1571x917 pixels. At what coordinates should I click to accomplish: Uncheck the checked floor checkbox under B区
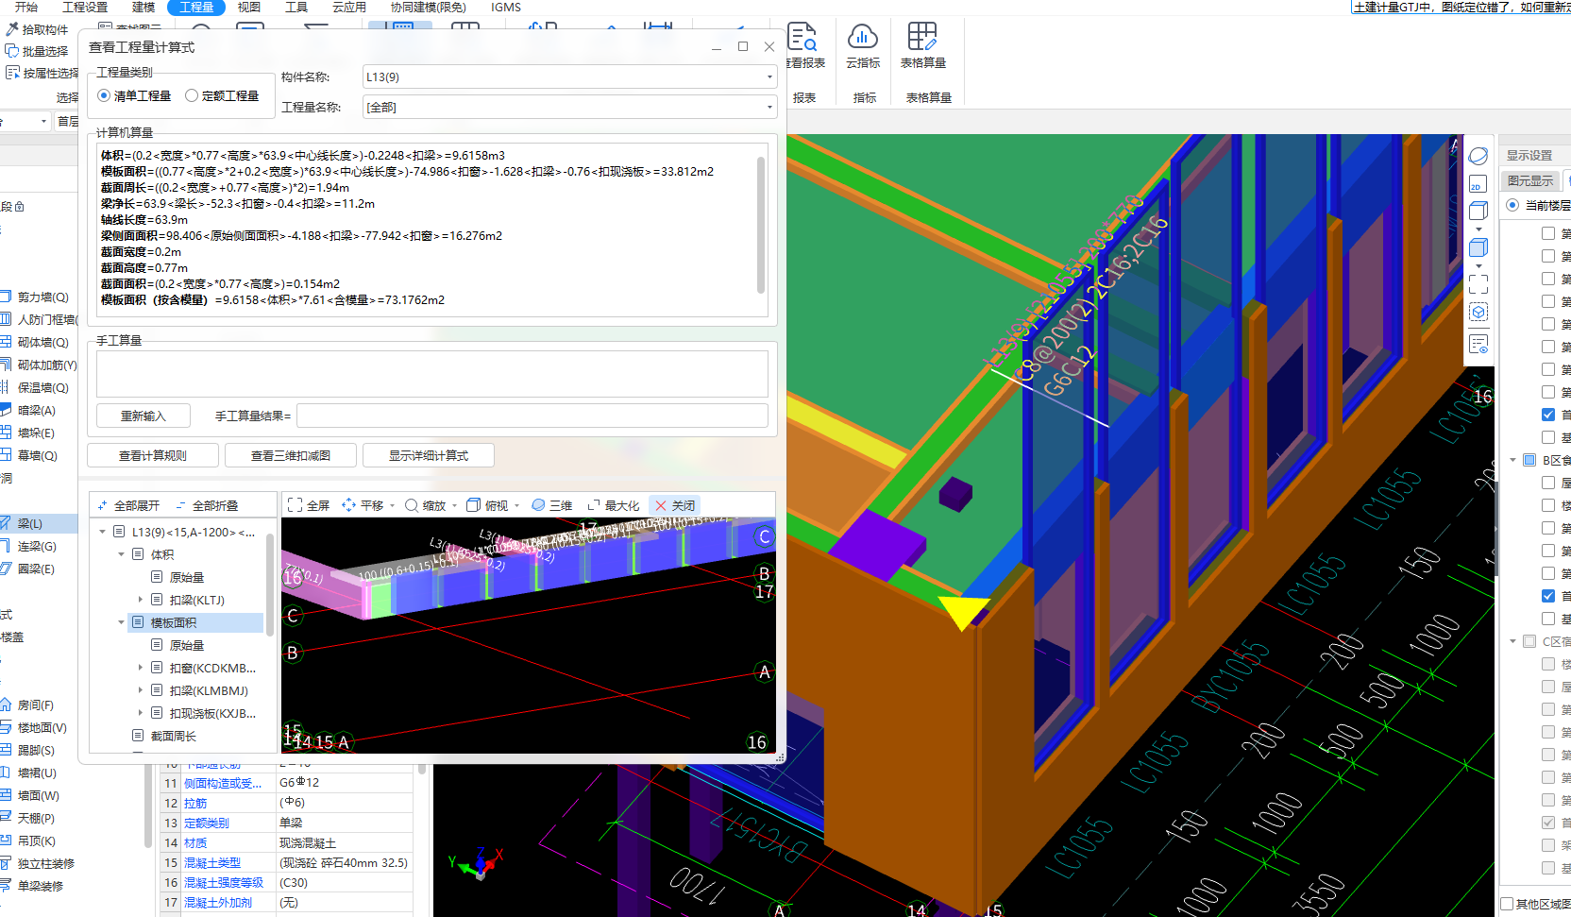[1548, 596]
